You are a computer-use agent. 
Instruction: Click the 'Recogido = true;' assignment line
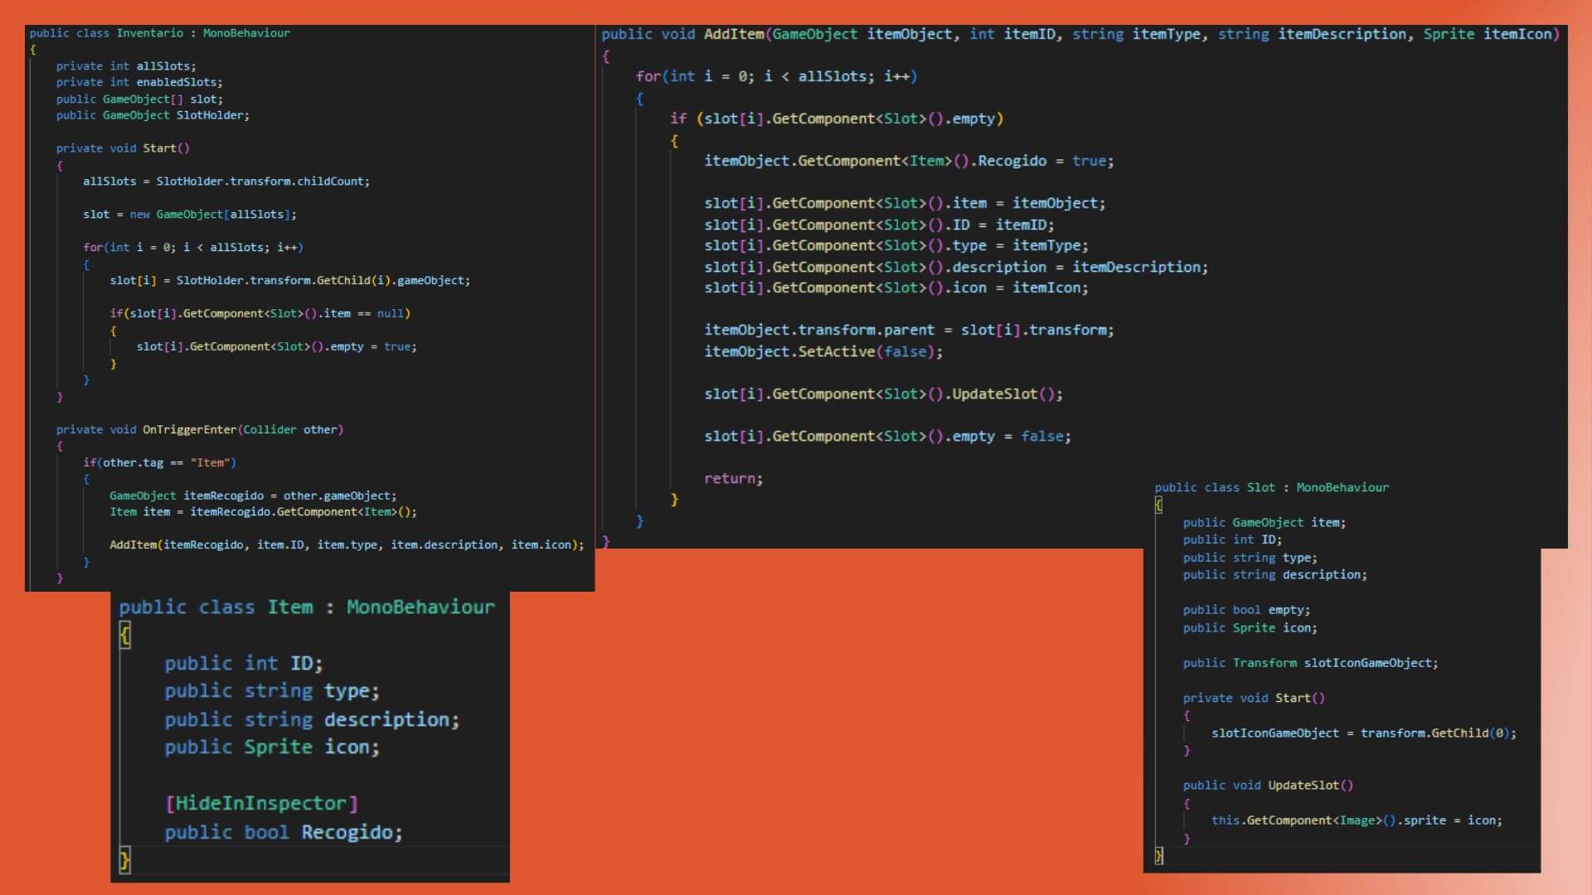(x=910, y=161)
